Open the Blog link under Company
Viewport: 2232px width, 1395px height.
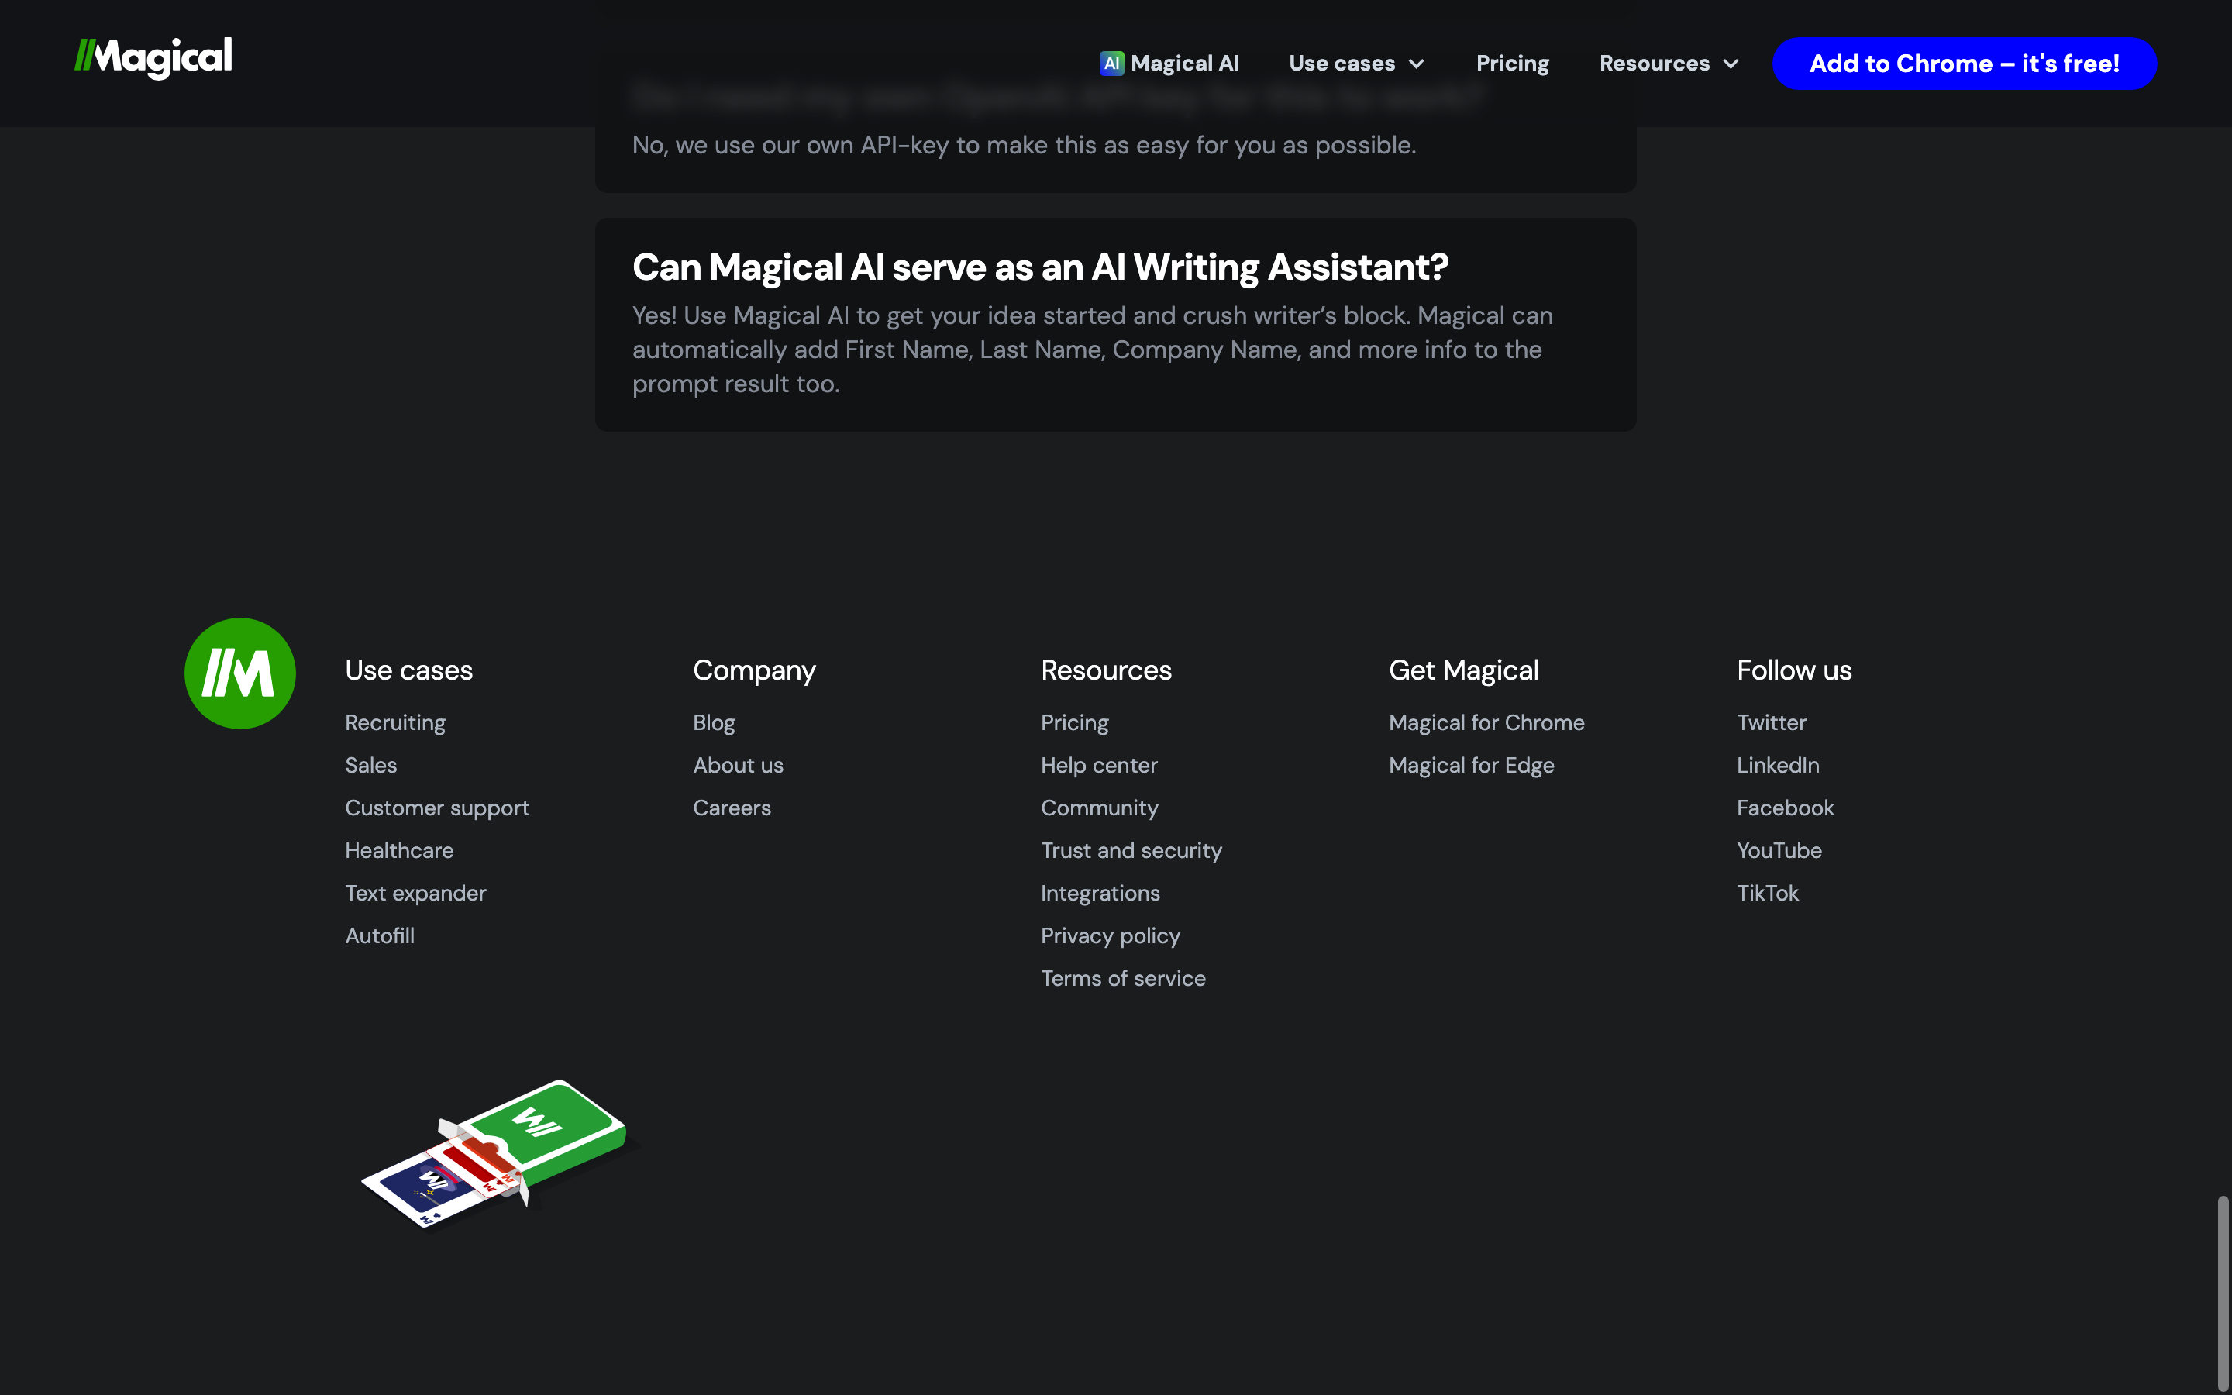[714, 722]
